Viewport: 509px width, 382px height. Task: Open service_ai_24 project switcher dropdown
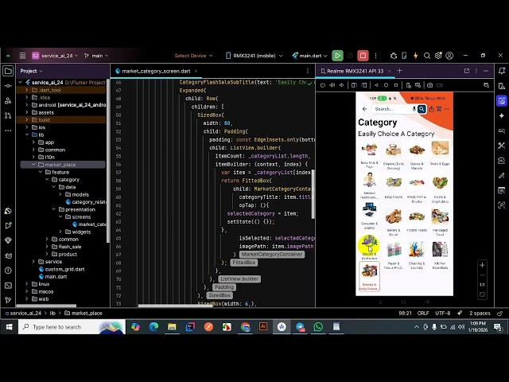coord(55,56)
